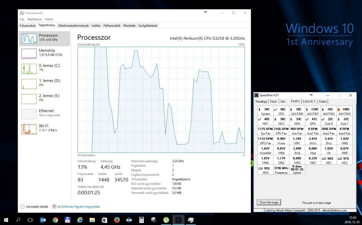Switch to the Szolgáltatások tab
The image size is (362, 225).
pos(148,26)
